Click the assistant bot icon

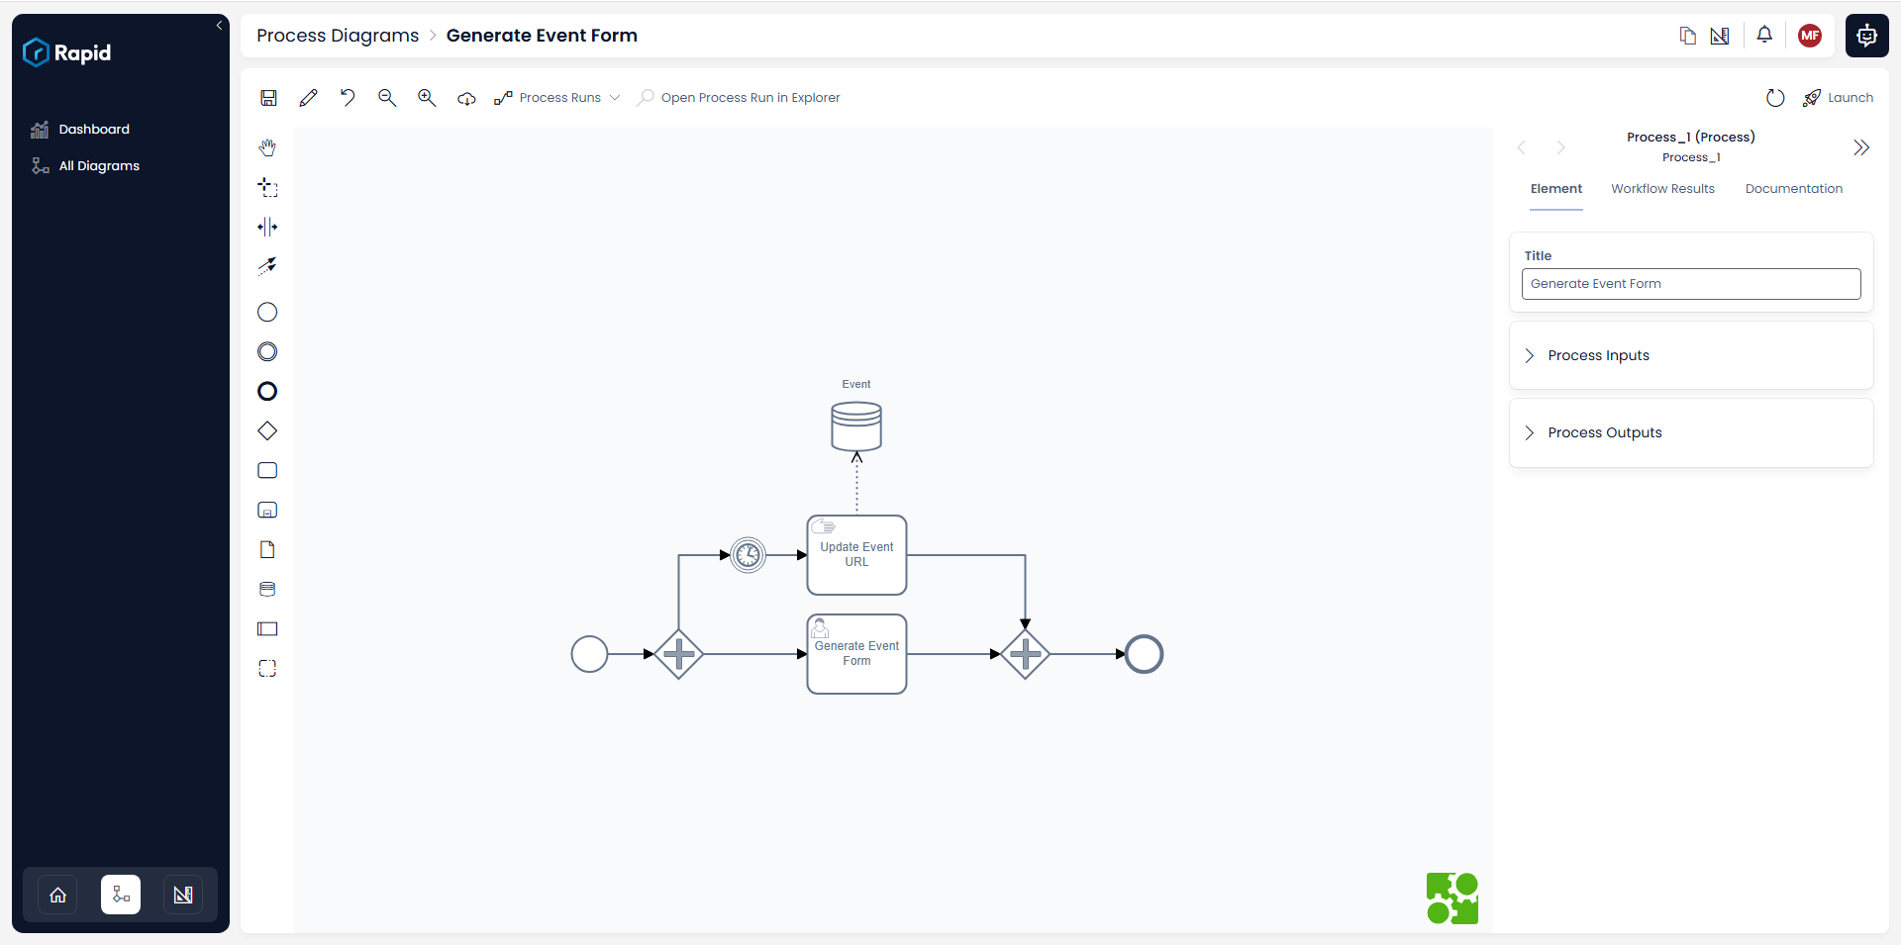pyautogui.click(x=1867, y=36)
